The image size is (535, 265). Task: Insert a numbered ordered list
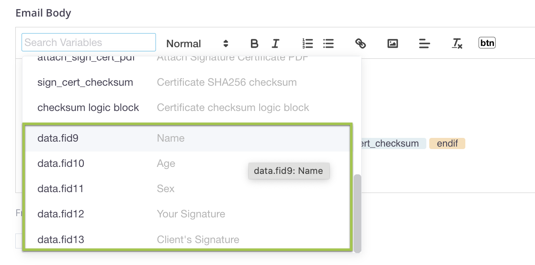[x=307, y=43]
